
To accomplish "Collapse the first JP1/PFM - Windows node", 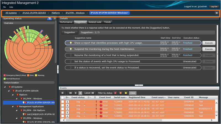I will click(17, 99).
